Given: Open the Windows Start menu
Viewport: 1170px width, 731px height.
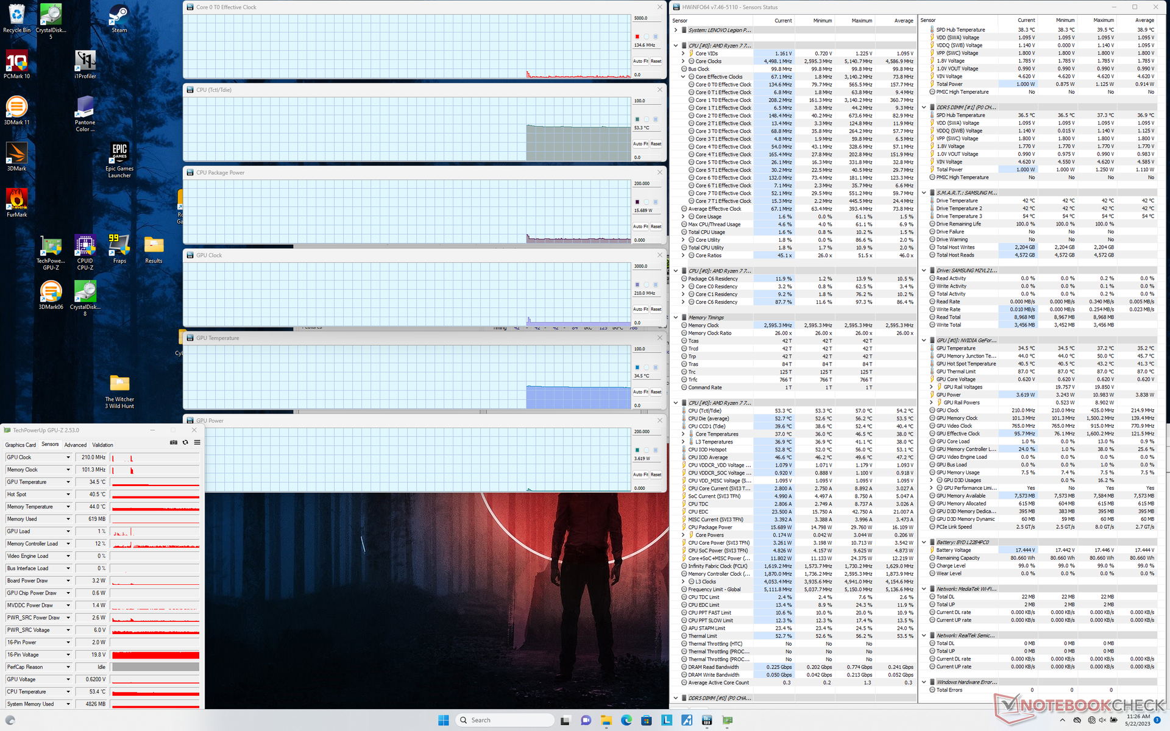Looking at the screenshot, I should click(x=443, y=720).
